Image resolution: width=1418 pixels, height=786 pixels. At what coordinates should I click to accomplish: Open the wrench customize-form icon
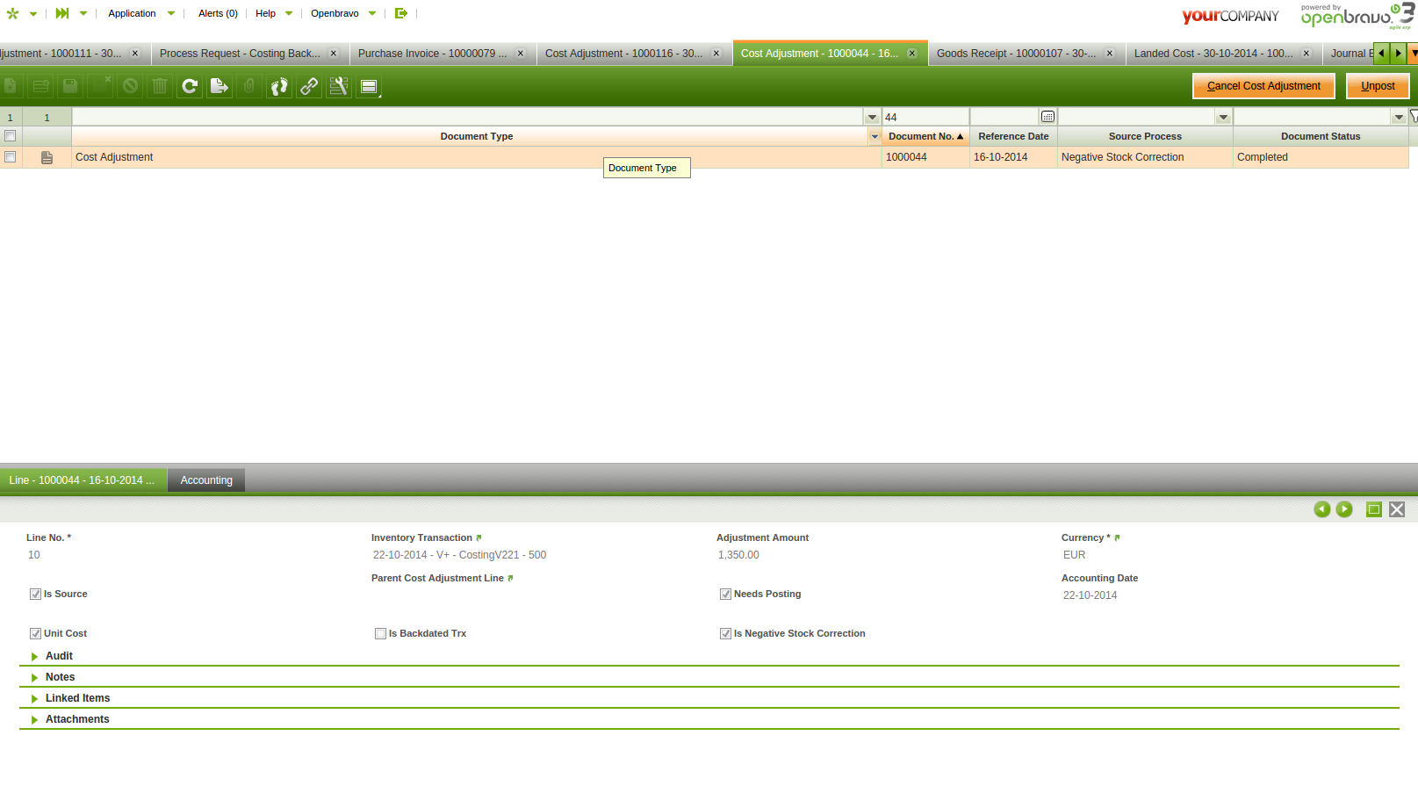[339, 86]
